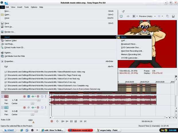Screen dimensions: 178x133
Task: Click the Windows START button
Action: click(x=9, y=130)
